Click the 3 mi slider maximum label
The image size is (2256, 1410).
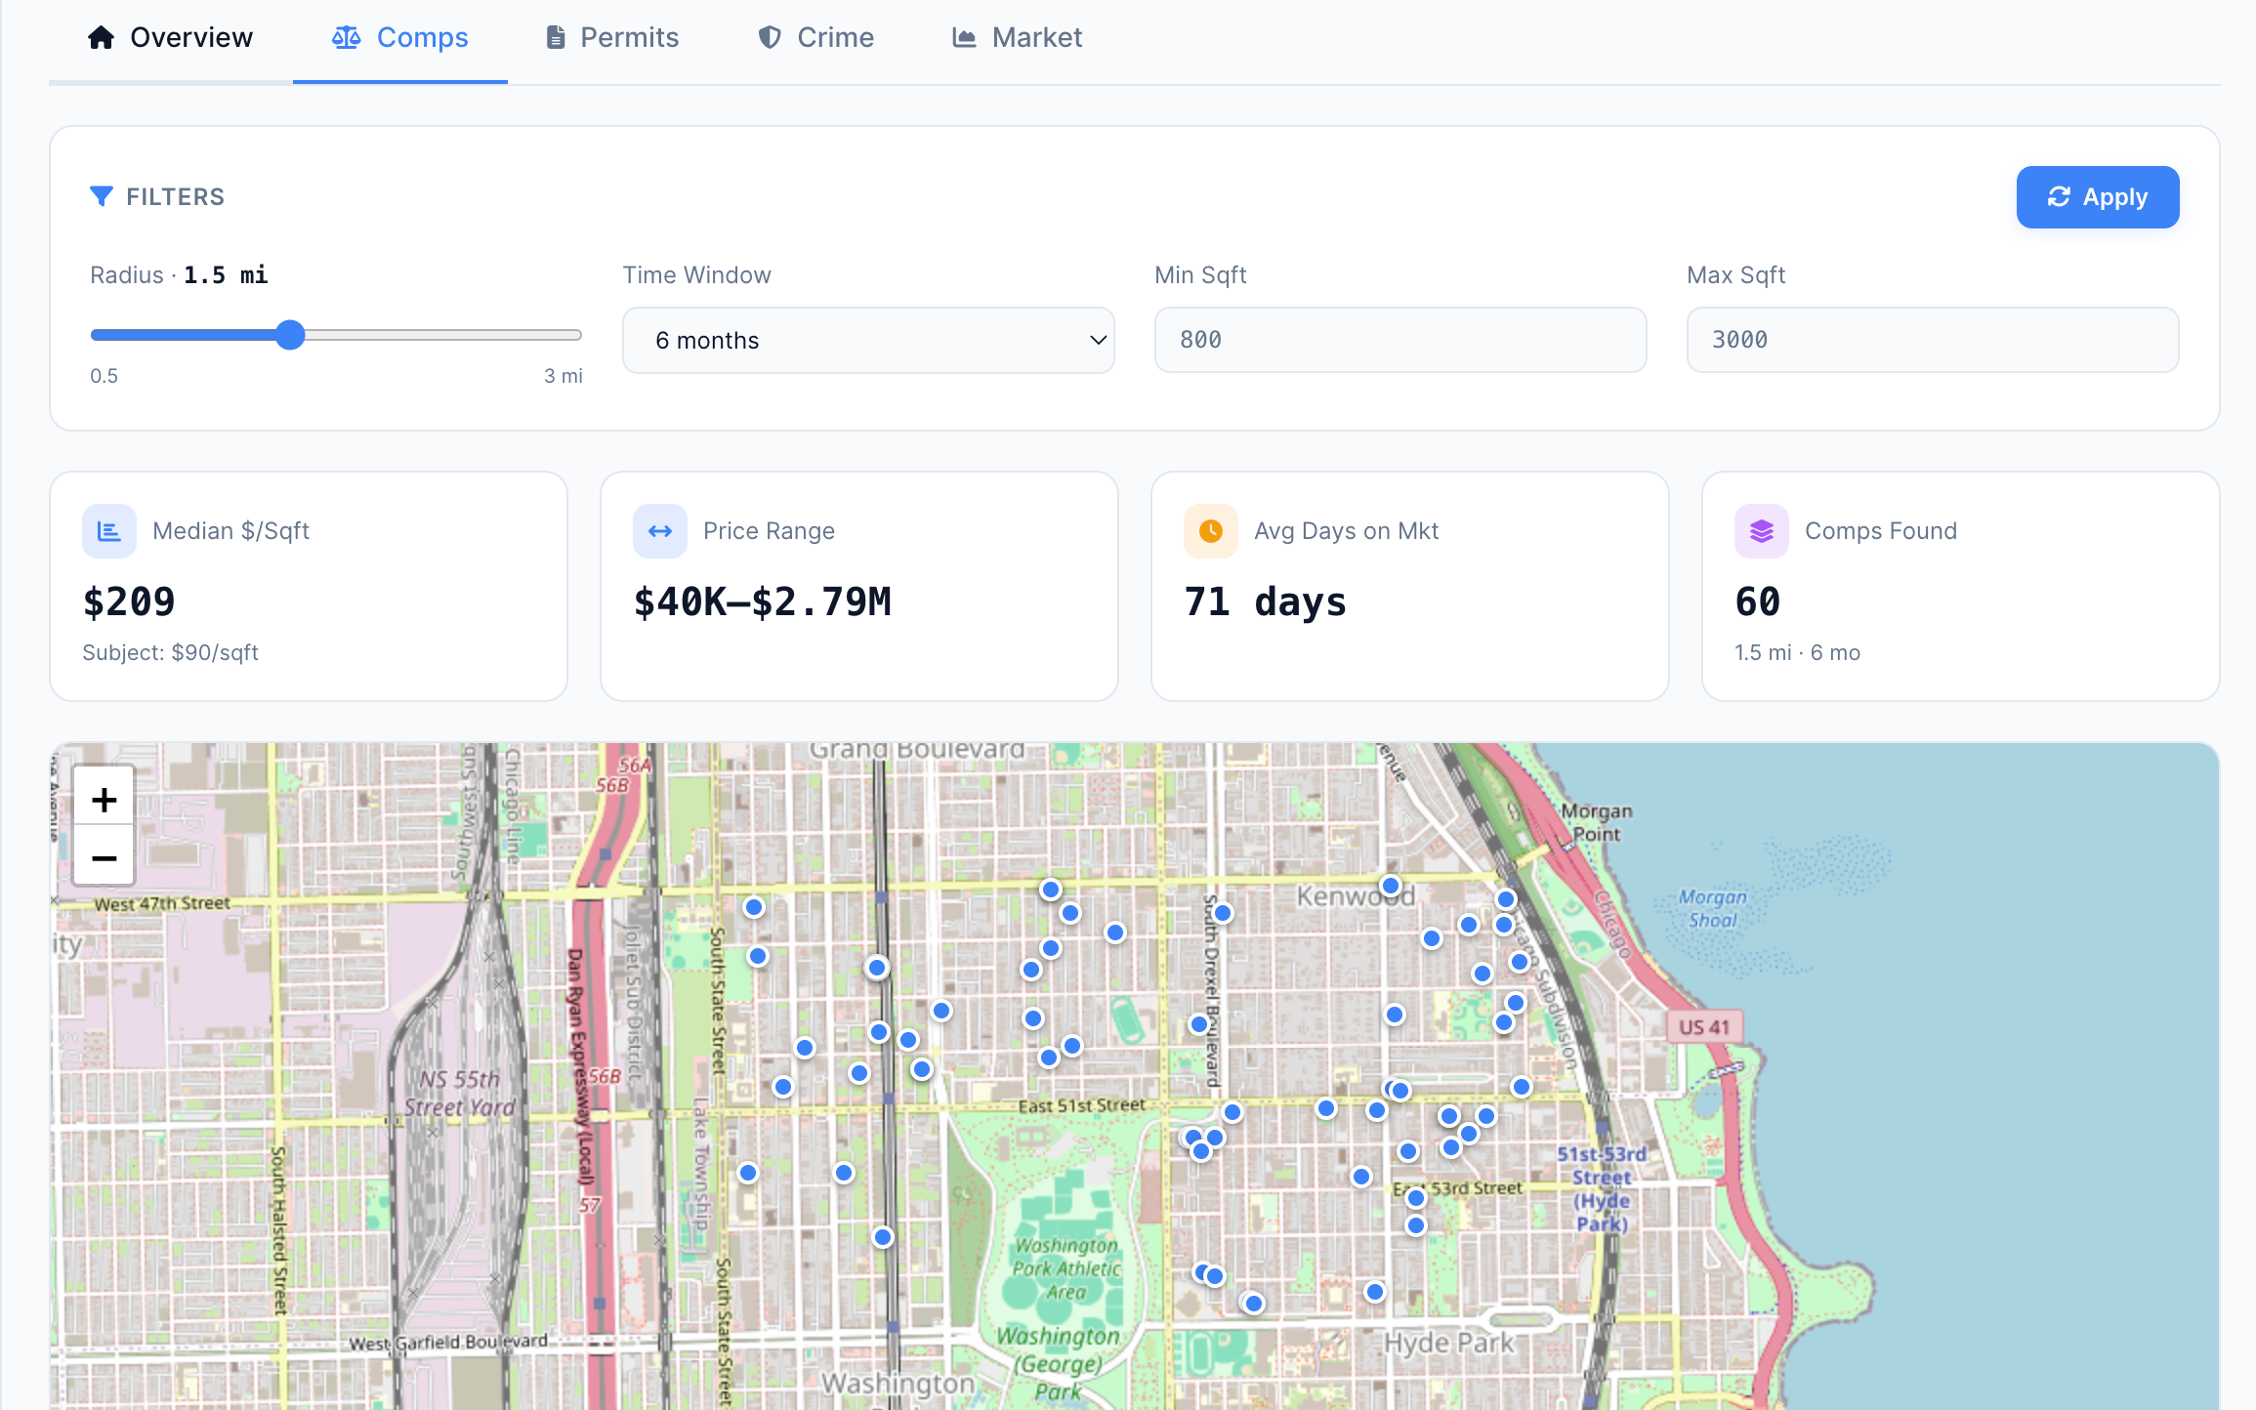tap(564, 376)
